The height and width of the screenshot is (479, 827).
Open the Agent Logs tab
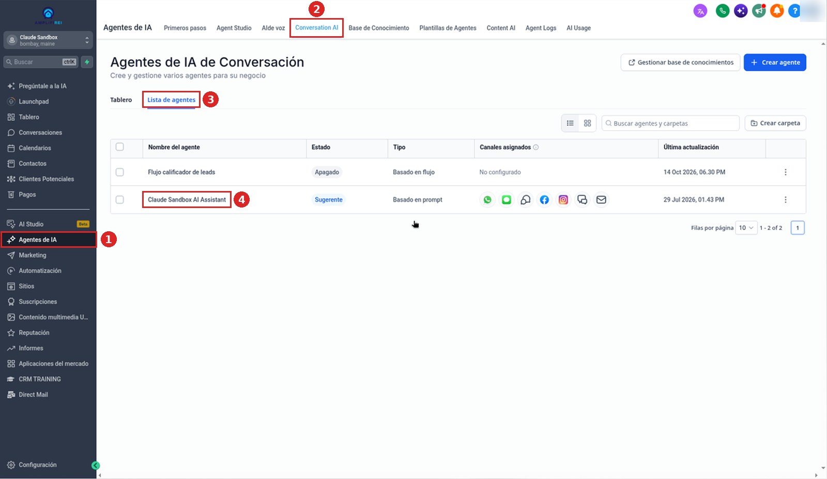(x=541, y=28)
